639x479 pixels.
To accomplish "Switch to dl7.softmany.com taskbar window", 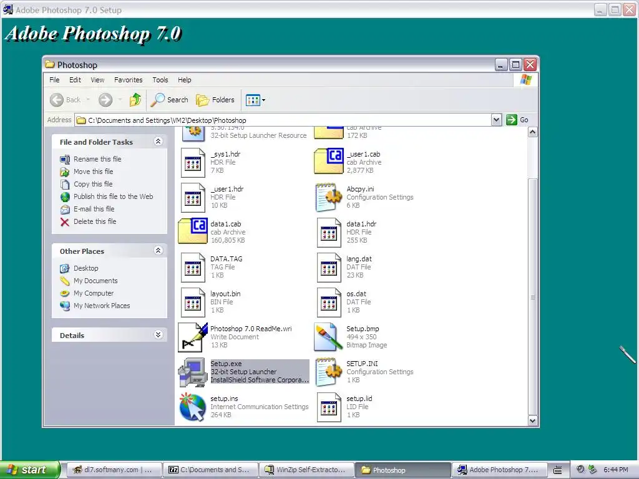I will 114,470.
